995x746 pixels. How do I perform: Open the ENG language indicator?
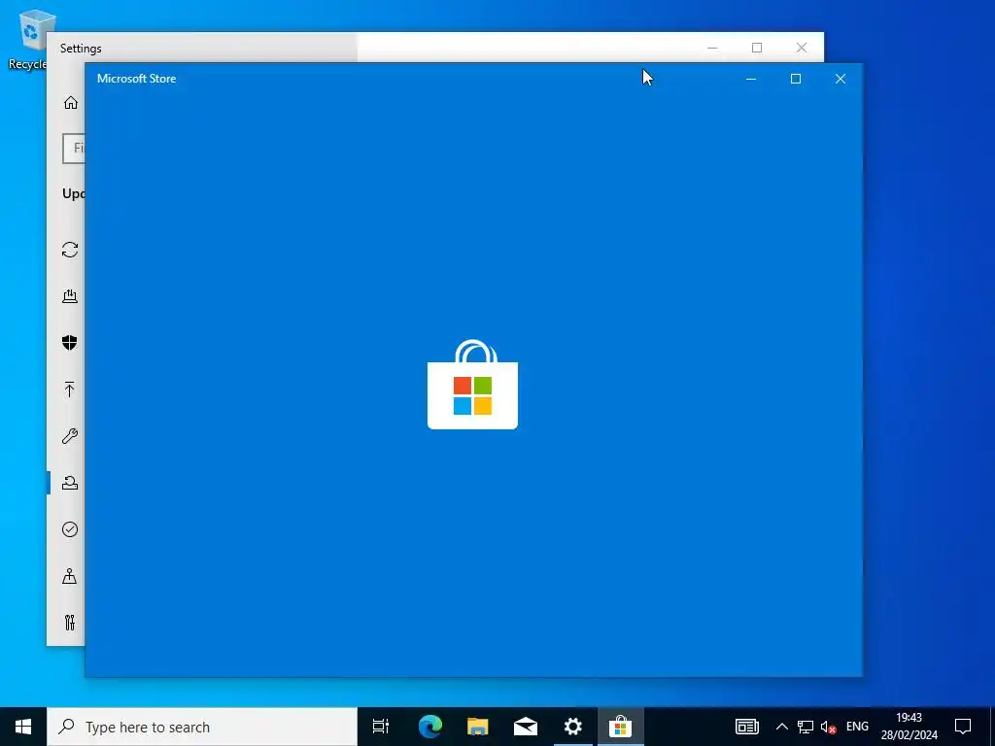point(857,727)
